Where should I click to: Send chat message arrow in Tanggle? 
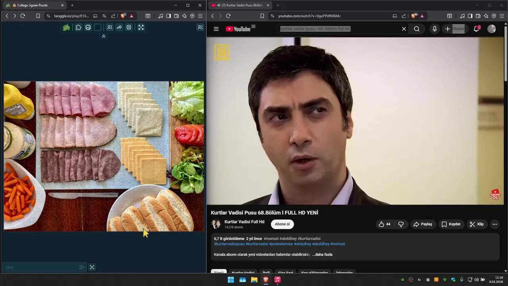pyautogui.click(x=82, y=267)
